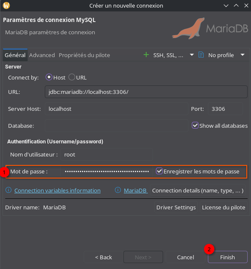This screenshot has width=251, height=269.
Task: Open the No profile dropdown arrow
Action: pyautogui.click(x=243, y=55)
